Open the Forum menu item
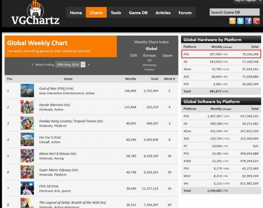This screenshot has height=208, width=263. (x=185, y=13)
